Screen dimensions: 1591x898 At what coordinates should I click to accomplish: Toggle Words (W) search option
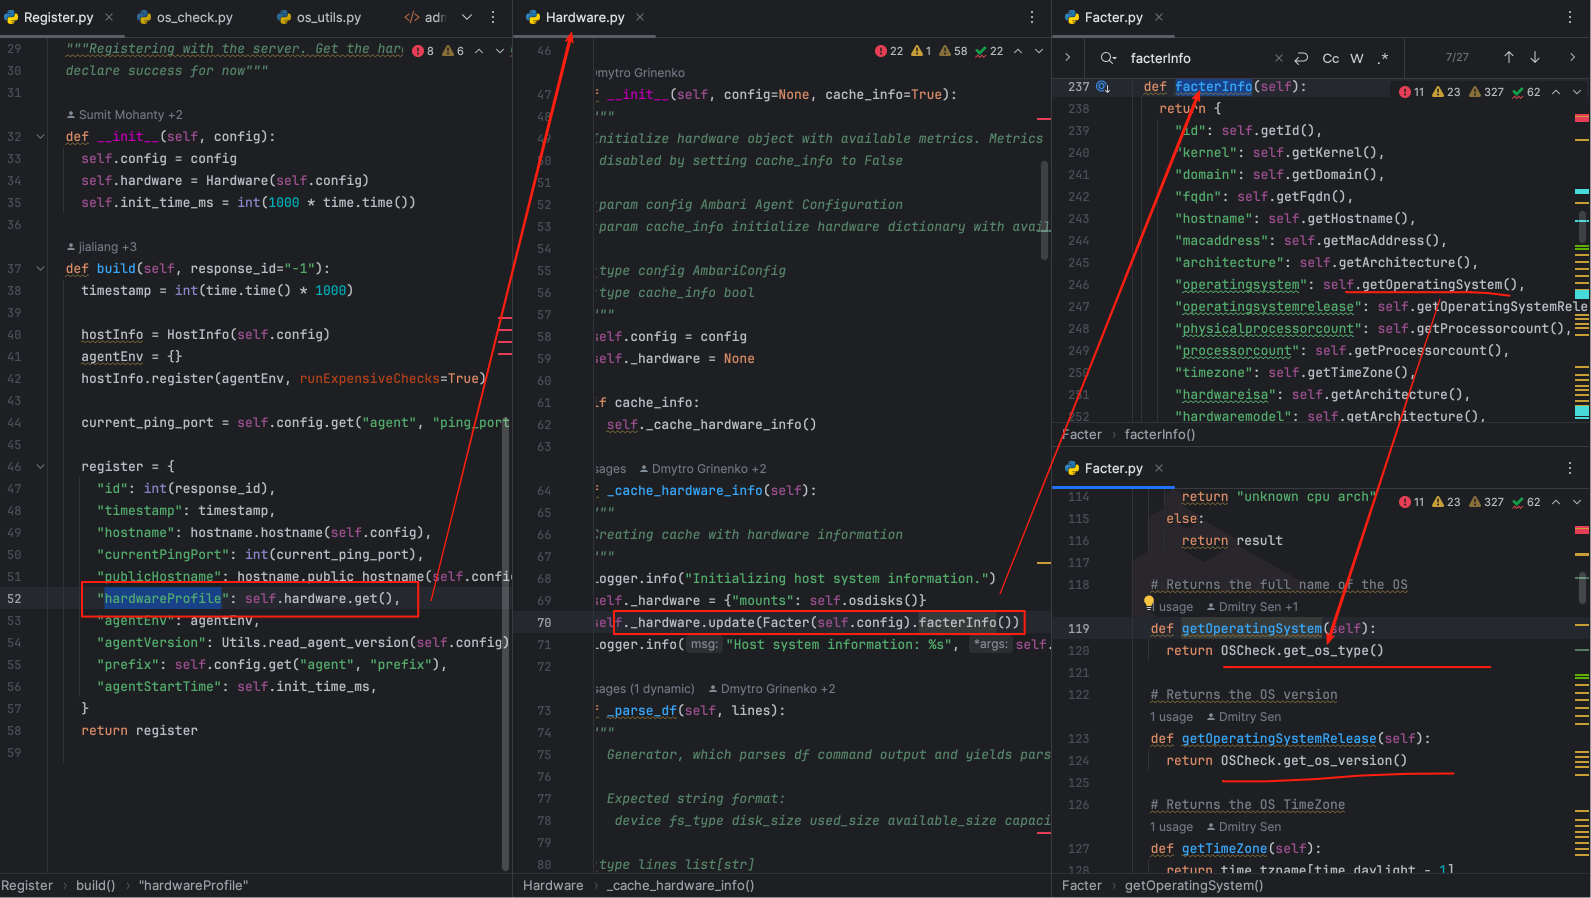tap(1356, 58)
